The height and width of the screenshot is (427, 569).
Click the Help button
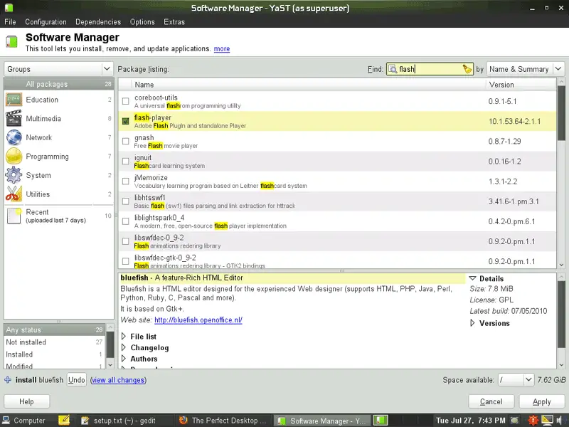tap(26, 401)
